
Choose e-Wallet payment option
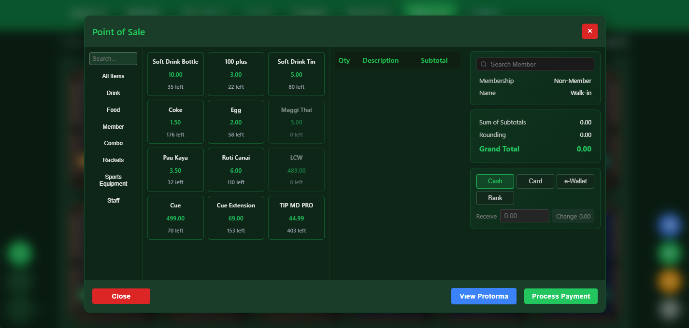coord(575,181)
